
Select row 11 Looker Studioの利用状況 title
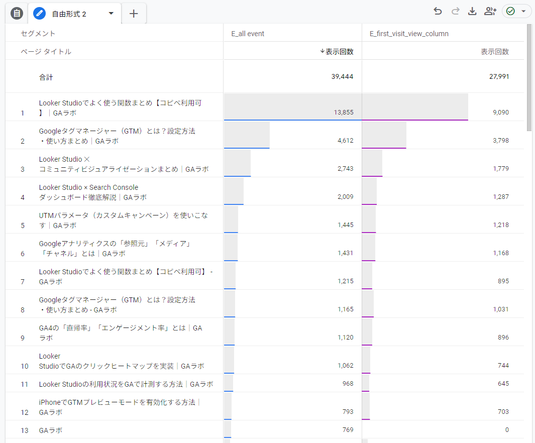click(126, 384)
